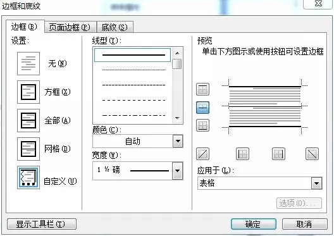Toggle the diagonal down border button
The image size is (334, 236).
pyautogui.click(x=312, y=154)
